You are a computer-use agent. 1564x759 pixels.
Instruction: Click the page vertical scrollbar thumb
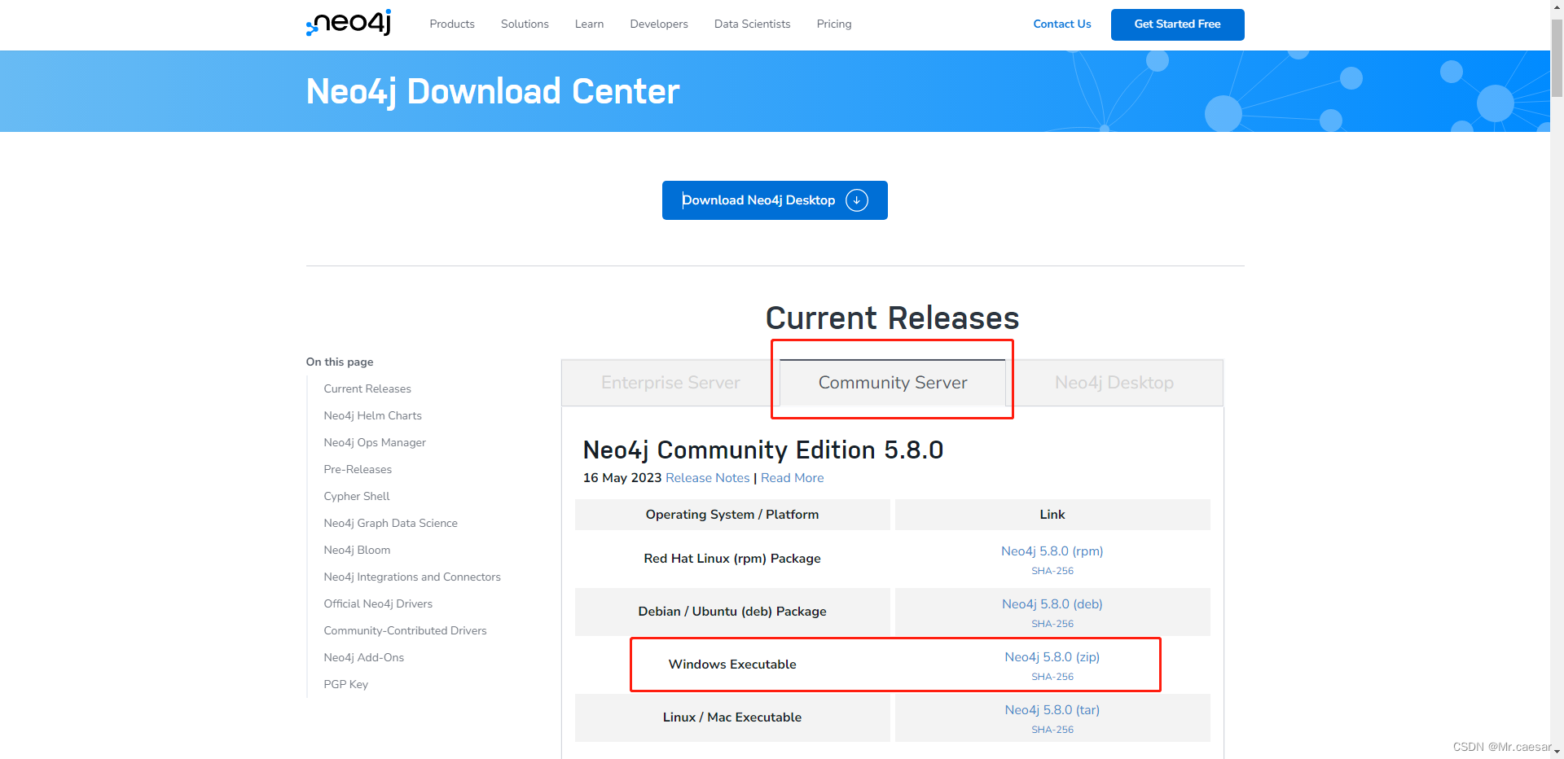click(x=1557, y=57)
